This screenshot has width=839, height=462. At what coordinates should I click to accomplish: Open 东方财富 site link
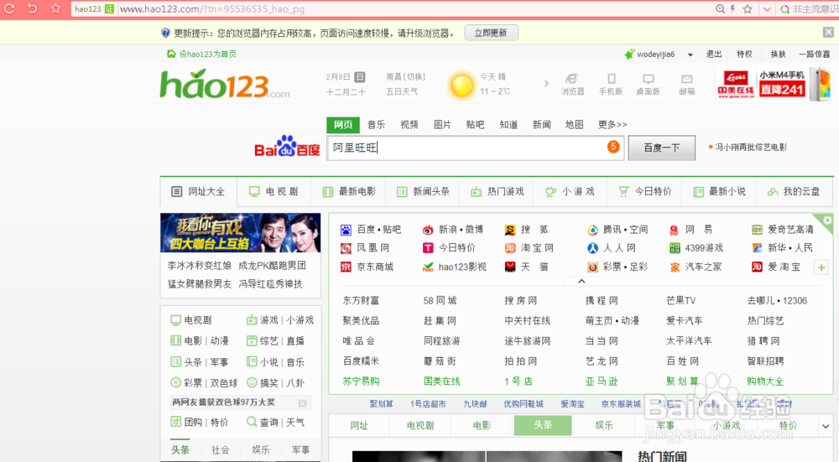pyautogui.click(x=361, y=300)
